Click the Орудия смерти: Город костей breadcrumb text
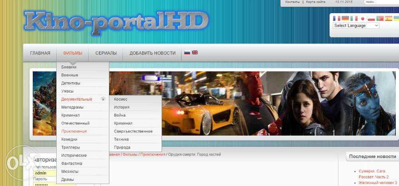This screenshot has width=399, height=186. click(x=194, y=154)
